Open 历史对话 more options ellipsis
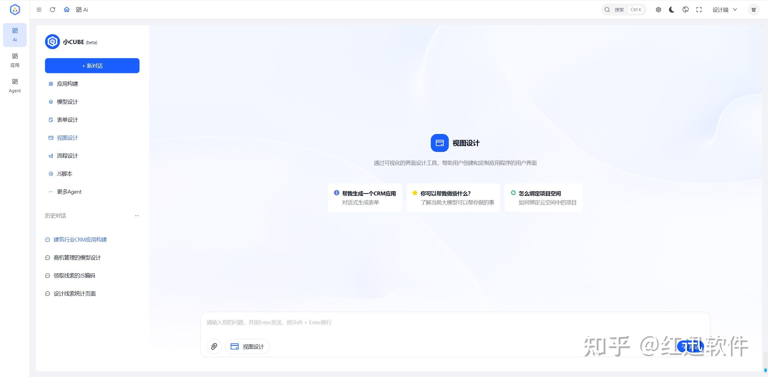Image resolution: width=768 pixels, height=377 pixels. coord(137,215)
